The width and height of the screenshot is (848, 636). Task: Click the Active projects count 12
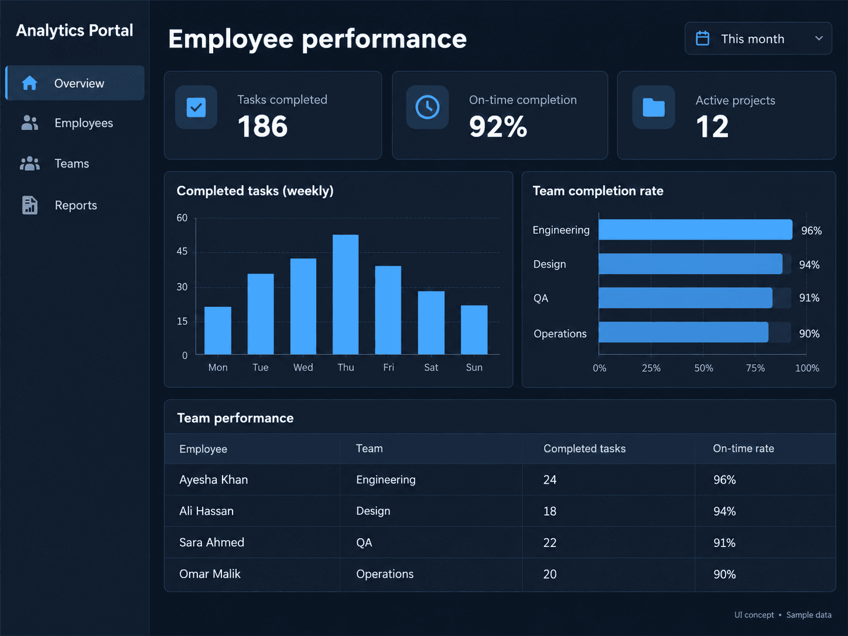[x=712, y=126]
